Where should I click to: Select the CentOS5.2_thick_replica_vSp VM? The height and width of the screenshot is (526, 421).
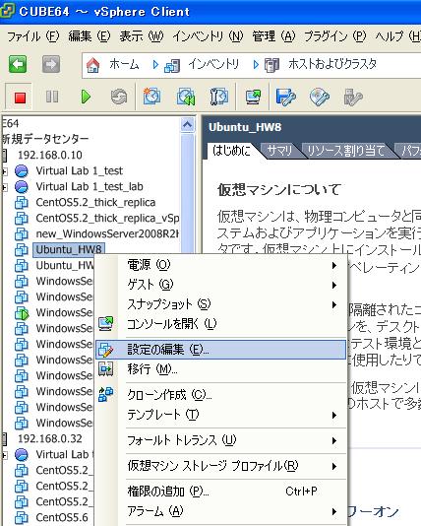tap(107, 218)
